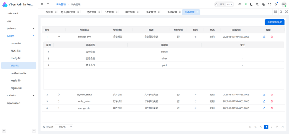Screen dimensions: 289x134
Task: Open the user avatar menu
Action: 284,4
